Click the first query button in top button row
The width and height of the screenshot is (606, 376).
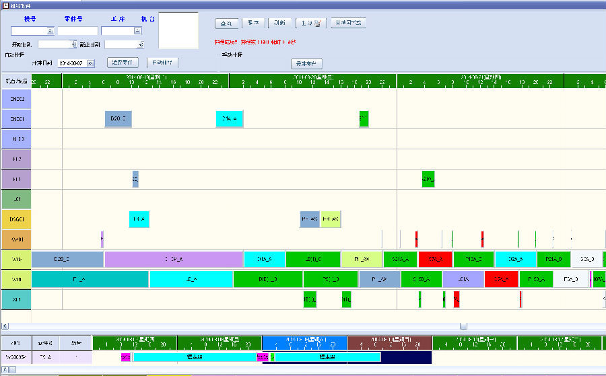coord(226,24)
